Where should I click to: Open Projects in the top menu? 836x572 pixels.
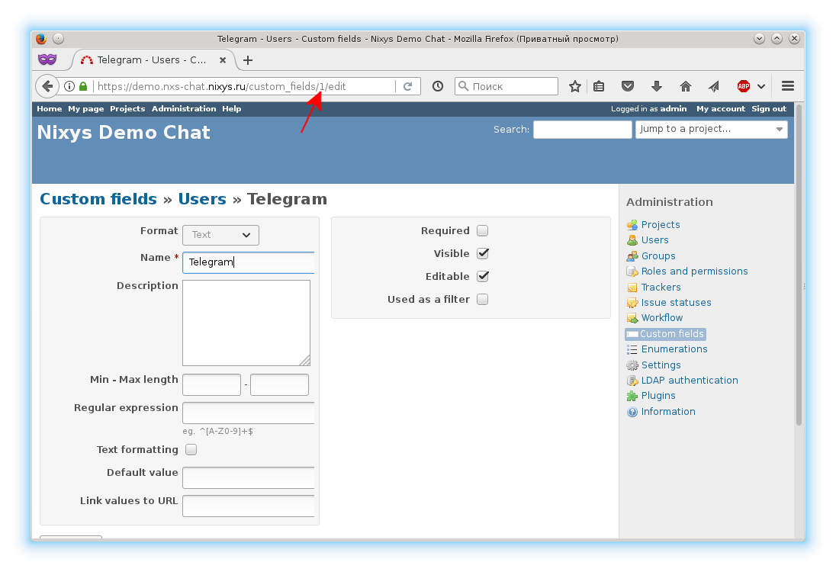click(127, 109)
